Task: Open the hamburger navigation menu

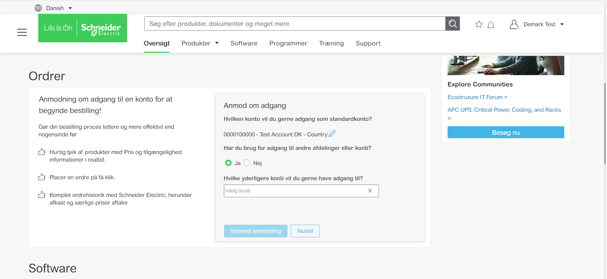Action: pyautogui.click(x=22, y=32)
